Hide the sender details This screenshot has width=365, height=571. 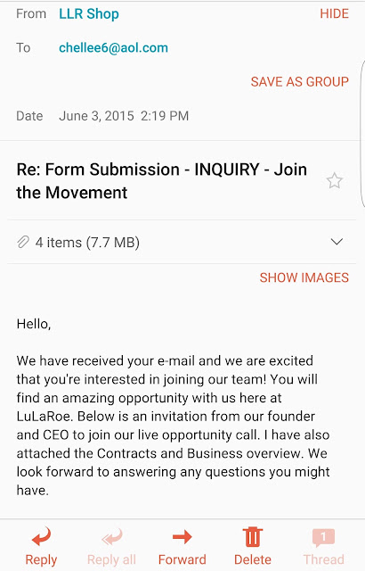point(334,14)
